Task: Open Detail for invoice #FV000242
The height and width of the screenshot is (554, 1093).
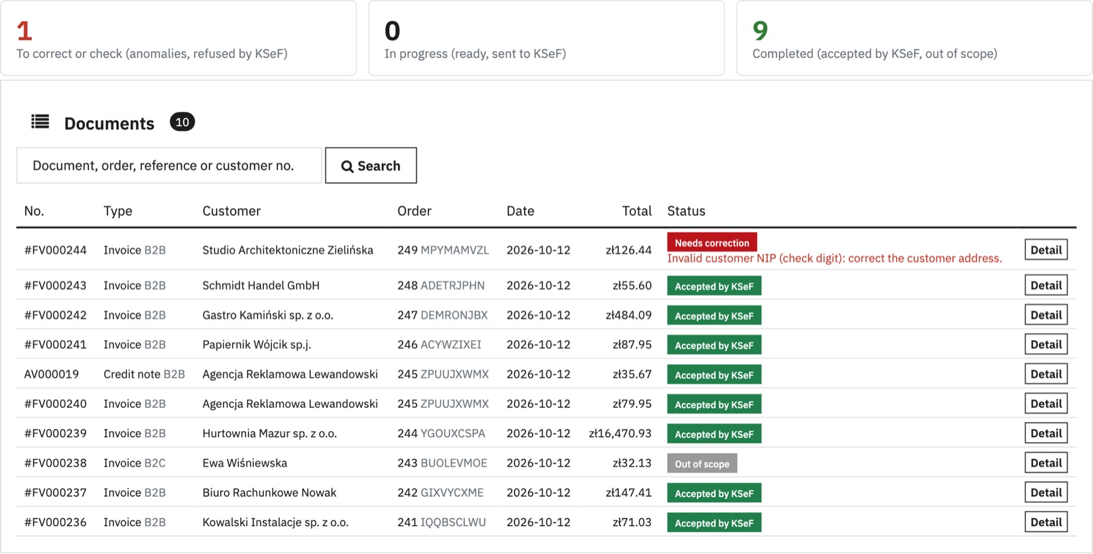Action: [x=1046, y=315]
